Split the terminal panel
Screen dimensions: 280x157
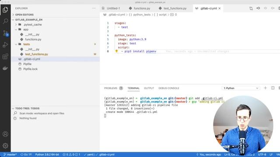[273, 88]
